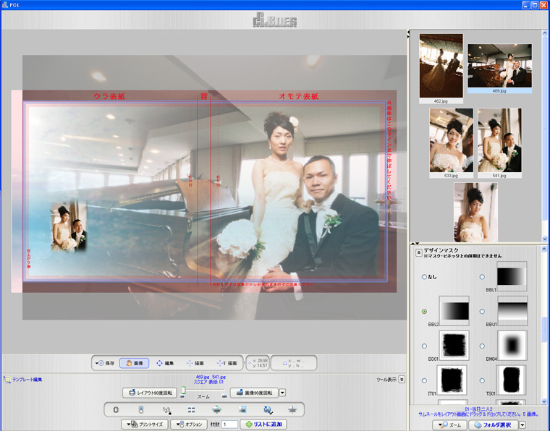Select the 編集 (edit) tool
Image resolution: width=550 pixels, height=431 pixels.
164,363
